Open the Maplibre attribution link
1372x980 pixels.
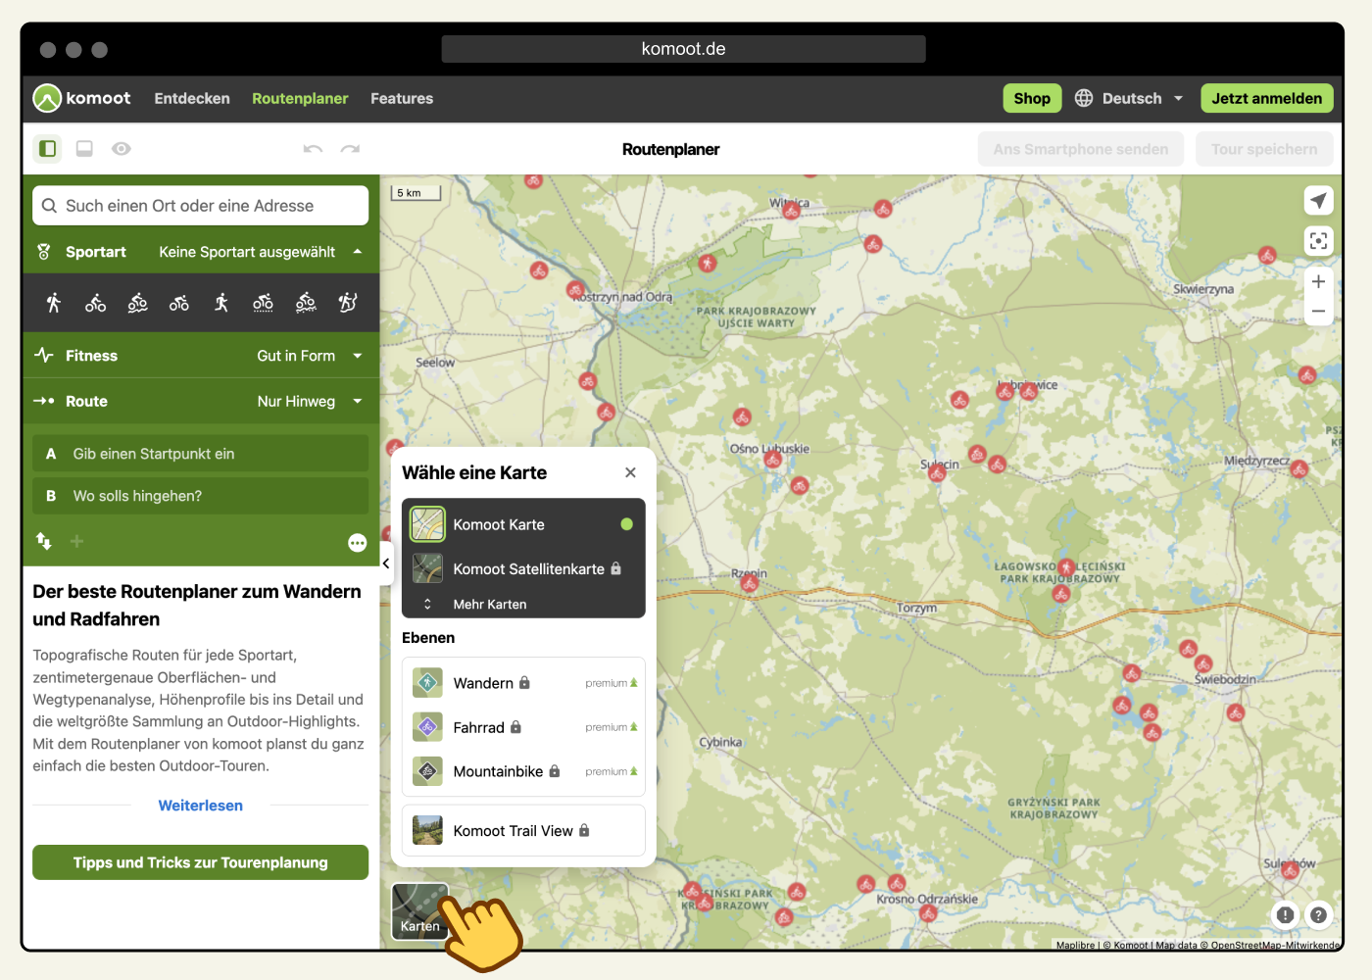1075,946
